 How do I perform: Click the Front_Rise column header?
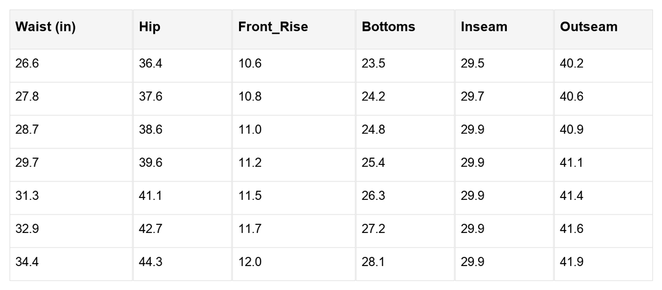pos(273,27)
